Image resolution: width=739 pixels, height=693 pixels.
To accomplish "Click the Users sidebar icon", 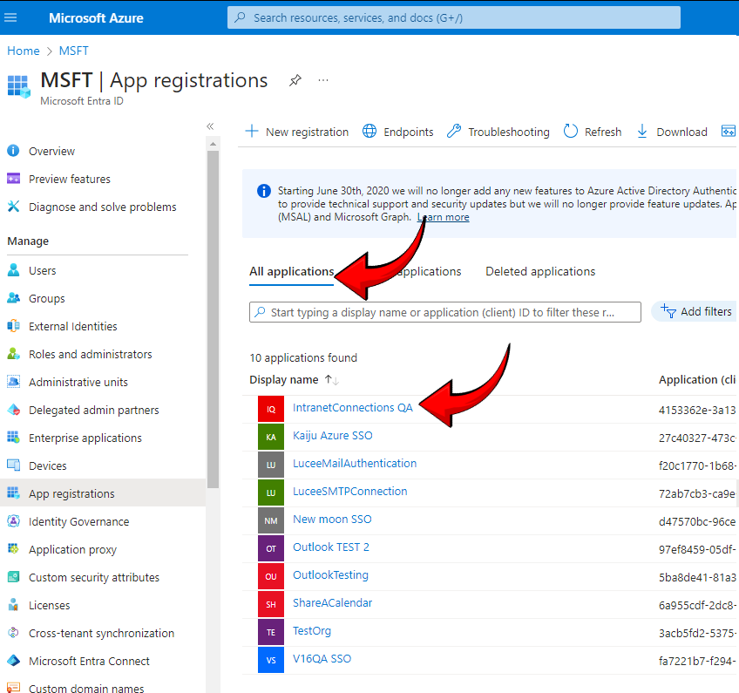I will (14, 270).
